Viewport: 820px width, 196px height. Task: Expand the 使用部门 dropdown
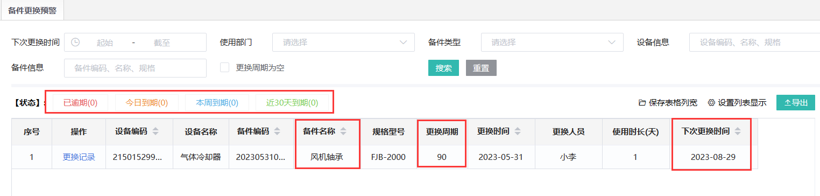(x=343, y=42)
